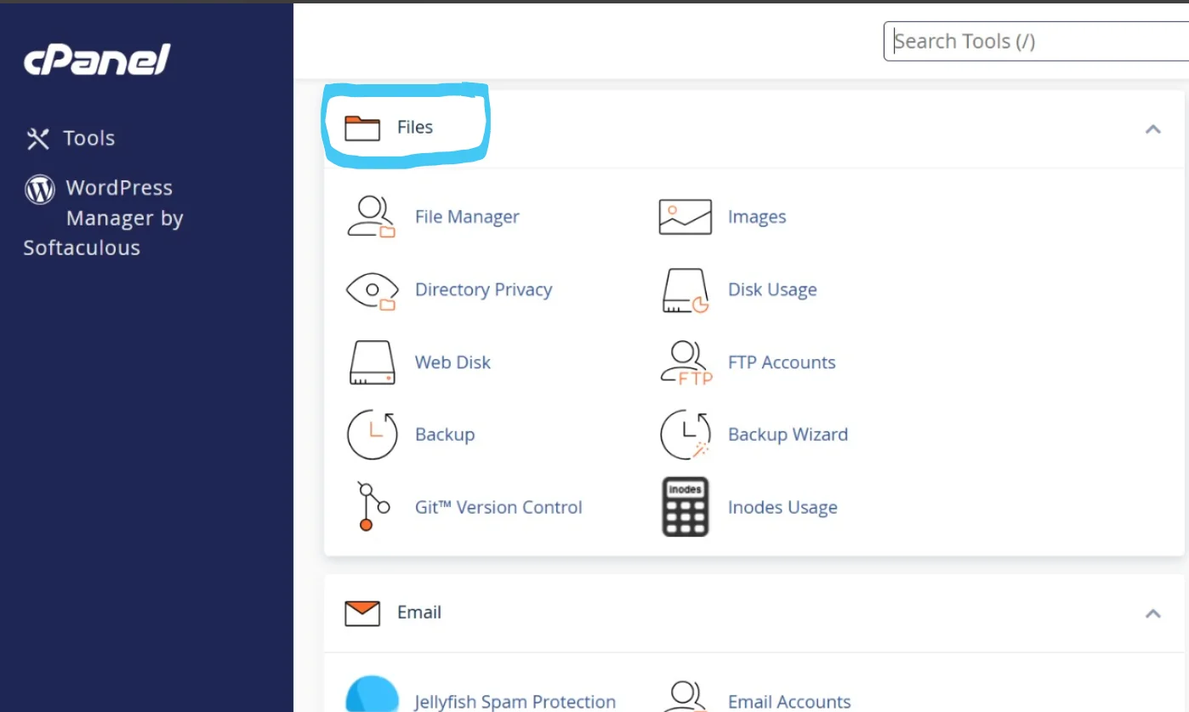The image size is (1189, 712).
Task: Open Jellyfish Spam Protection link
Action: (x=515, y=702)
